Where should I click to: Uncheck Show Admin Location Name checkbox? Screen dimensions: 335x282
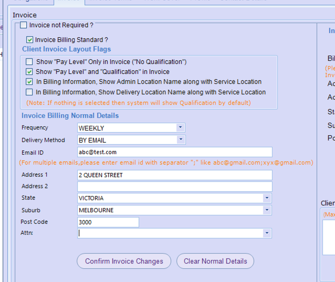point(29,82)
